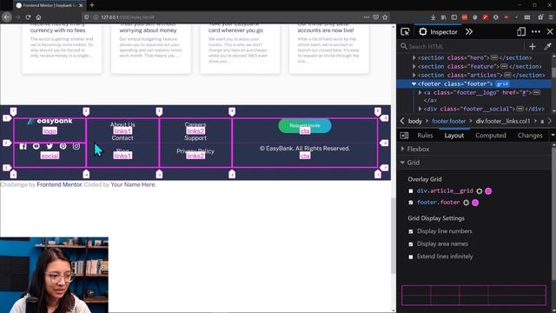Enable overlay grid for div.article__grid
The height and width of the screenshot is (313, 556).
[x=411, y=191]
